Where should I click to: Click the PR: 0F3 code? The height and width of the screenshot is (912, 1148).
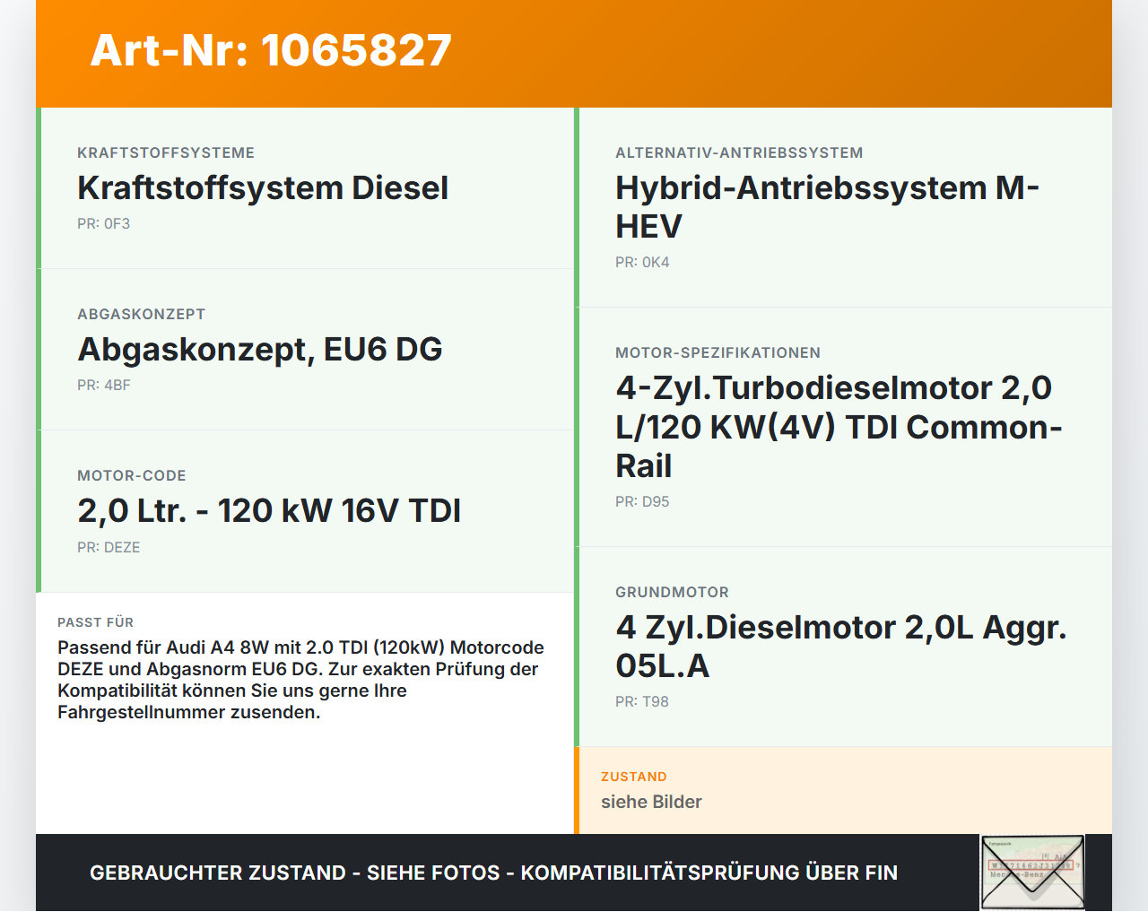click(103, 224)
